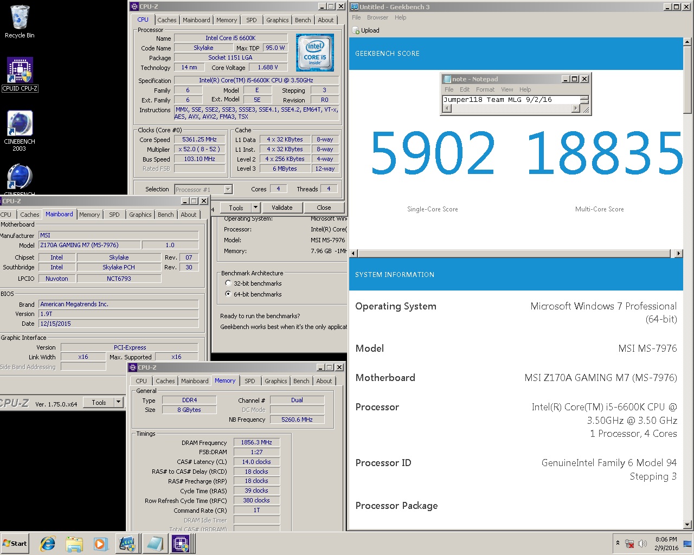Screen dimensions: 694x555
Task: Open SPD tab in the Memory CPU-Z window
Action: [250, 381]
